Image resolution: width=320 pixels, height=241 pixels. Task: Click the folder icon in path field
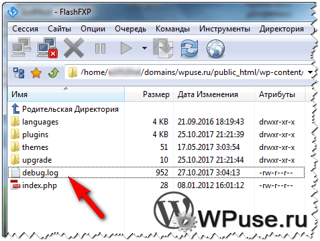72,72
